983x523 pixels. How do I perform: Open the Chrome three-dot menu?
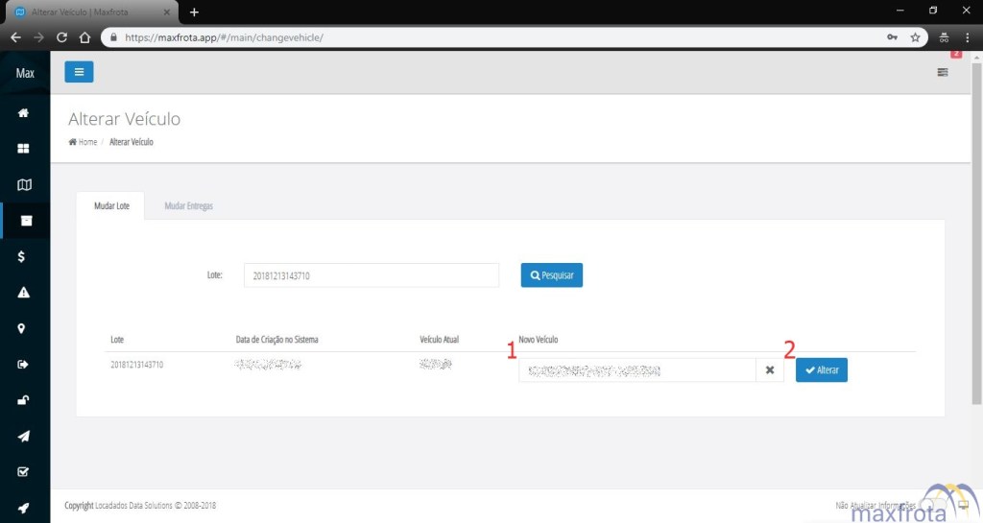pyautogui.click(x=967, y=37)
